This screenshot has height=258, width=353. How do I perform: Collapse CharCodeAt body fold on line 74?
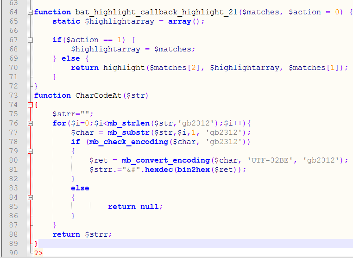pos(31,105)
